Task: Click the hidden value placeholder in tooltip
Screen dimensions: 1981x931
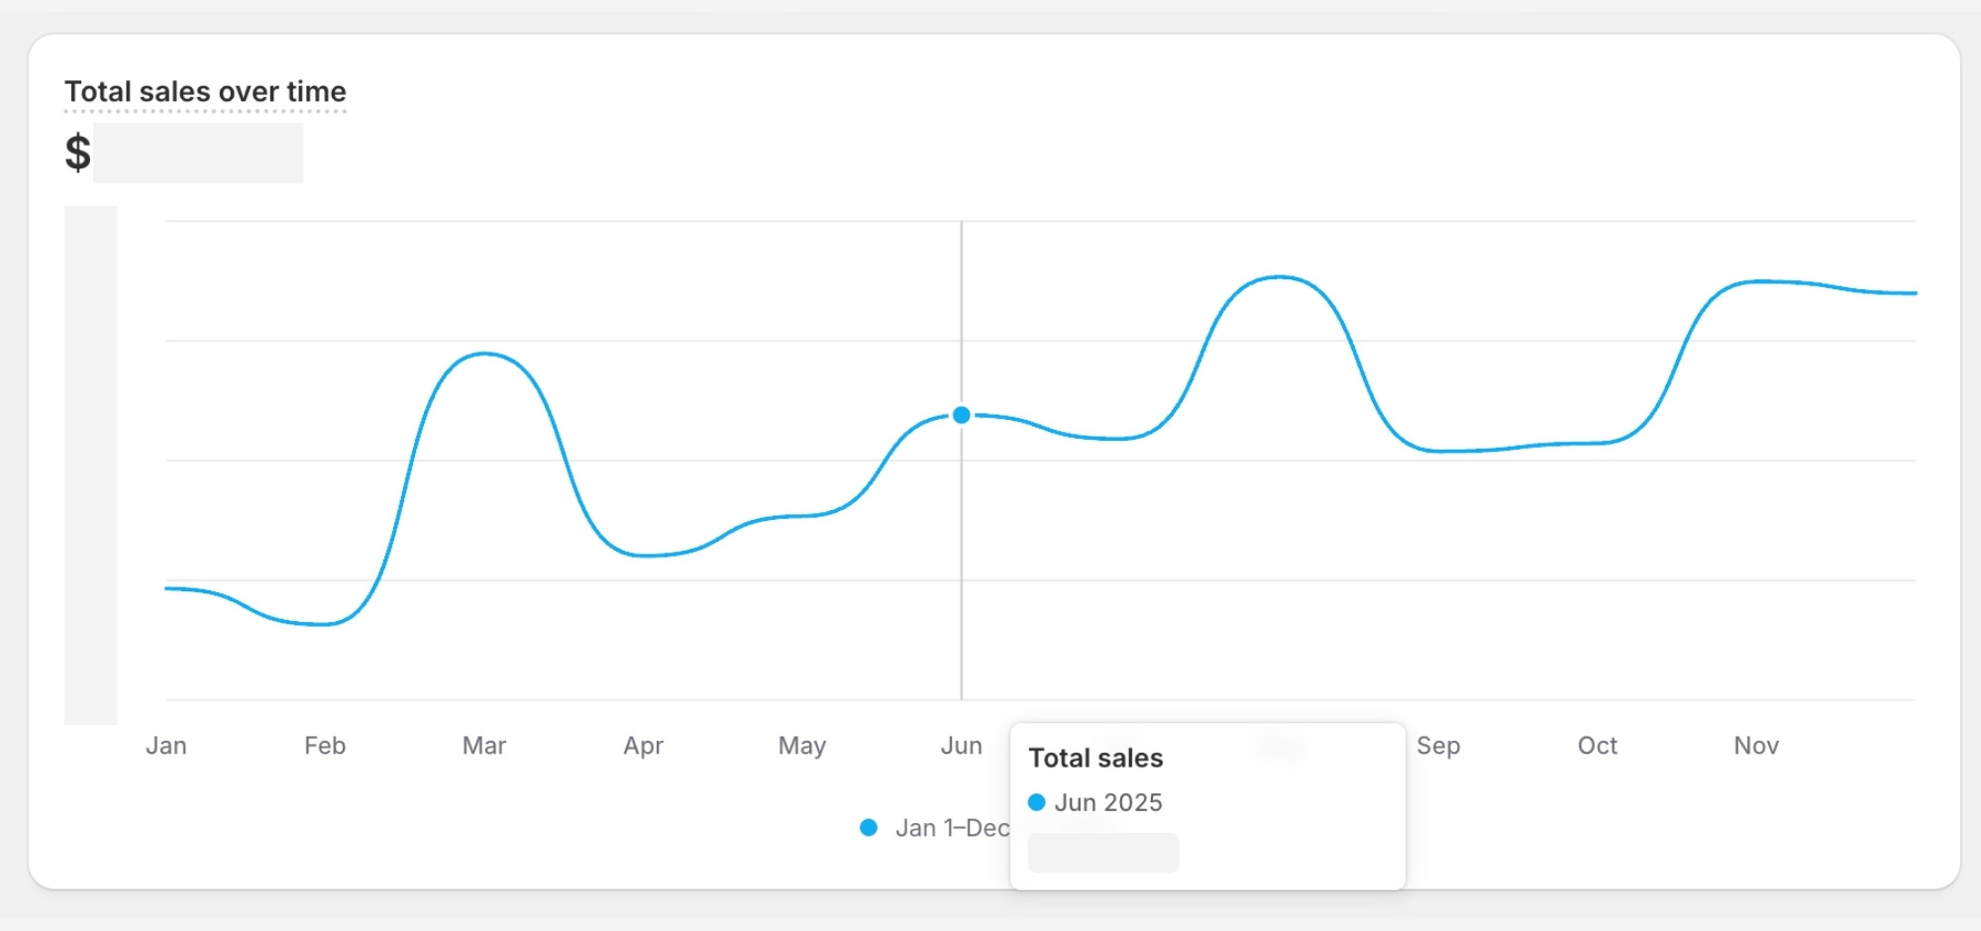Action: coord(1102,853)
